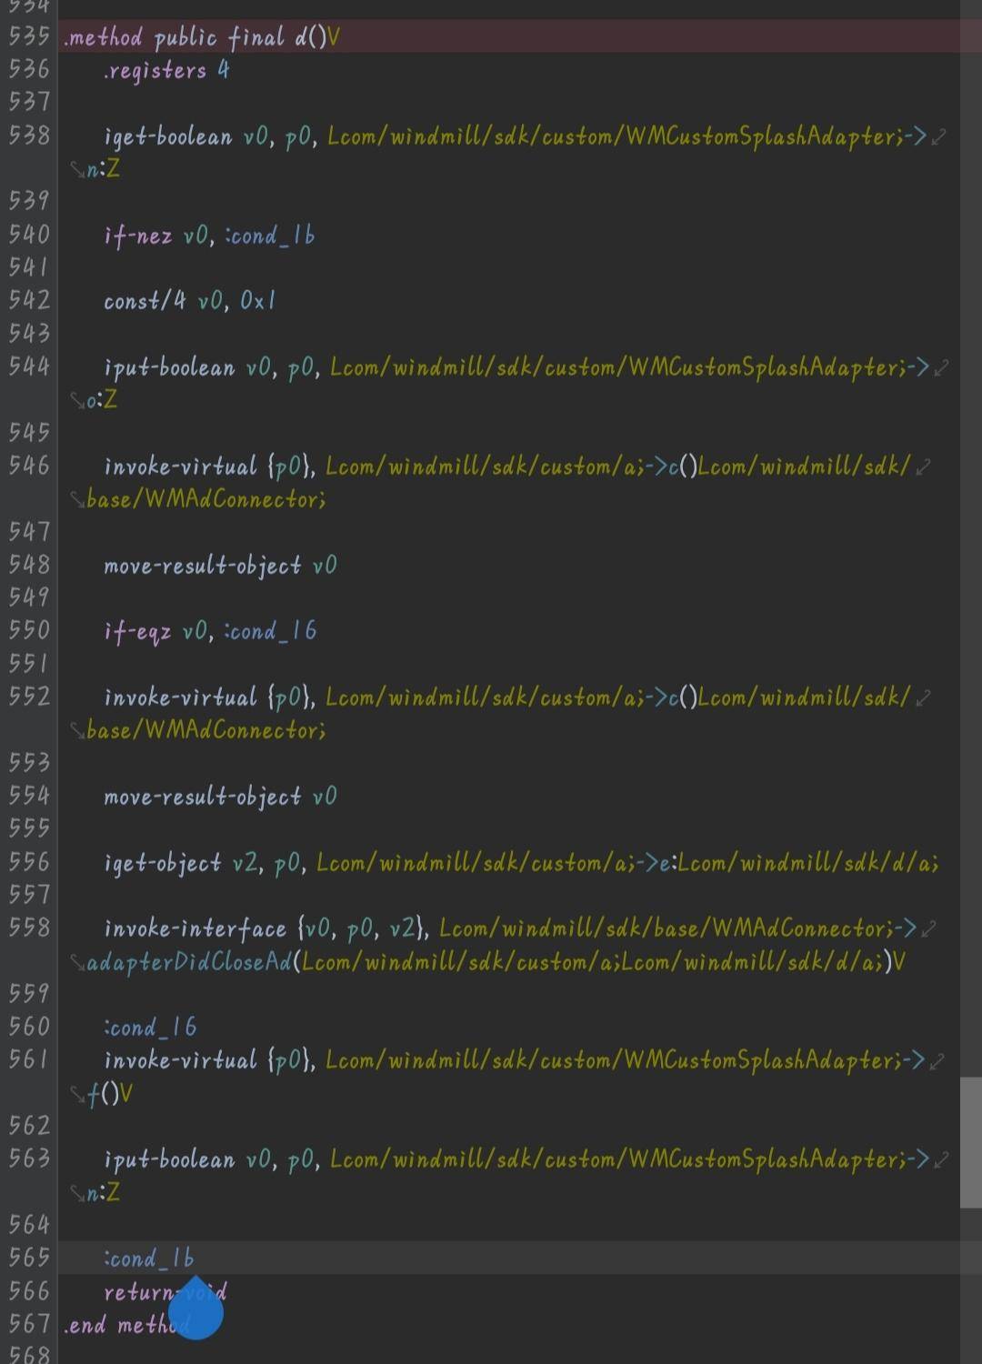Select the iget-boolean instruction on line 538
Screen dimensions: 982x1364
pos(515,136)
